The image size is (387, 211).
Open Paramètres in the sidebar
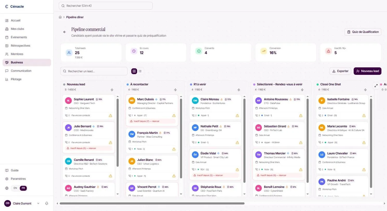click(27, 179)
